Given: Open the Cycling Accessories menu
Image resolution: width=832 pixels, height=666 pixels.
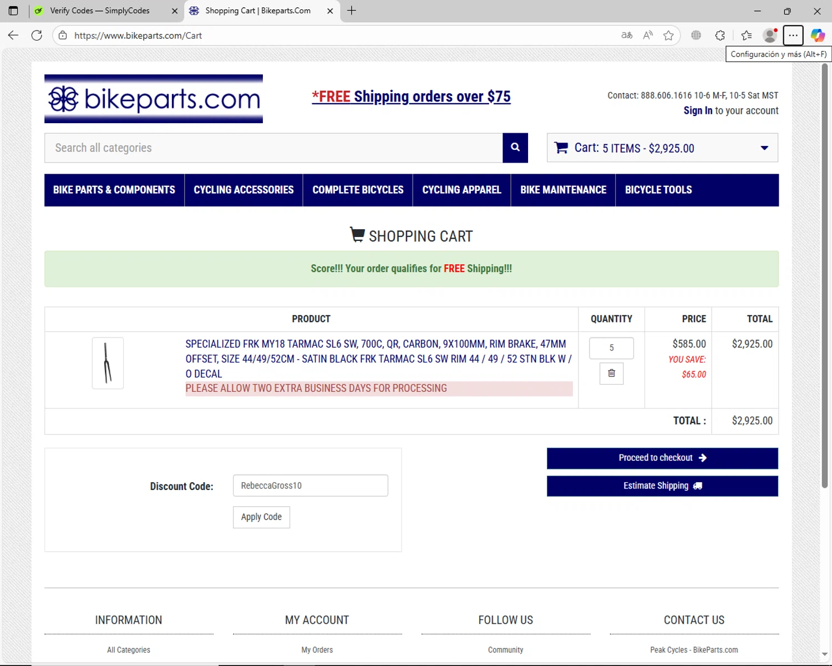Looking at the screenshot, I should tap(243, 190).
